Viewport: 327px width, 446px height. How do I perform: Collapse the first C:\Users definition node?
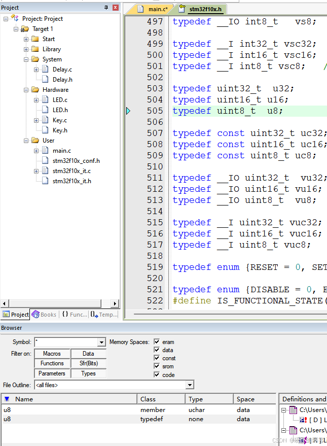(x=283, y=410)
